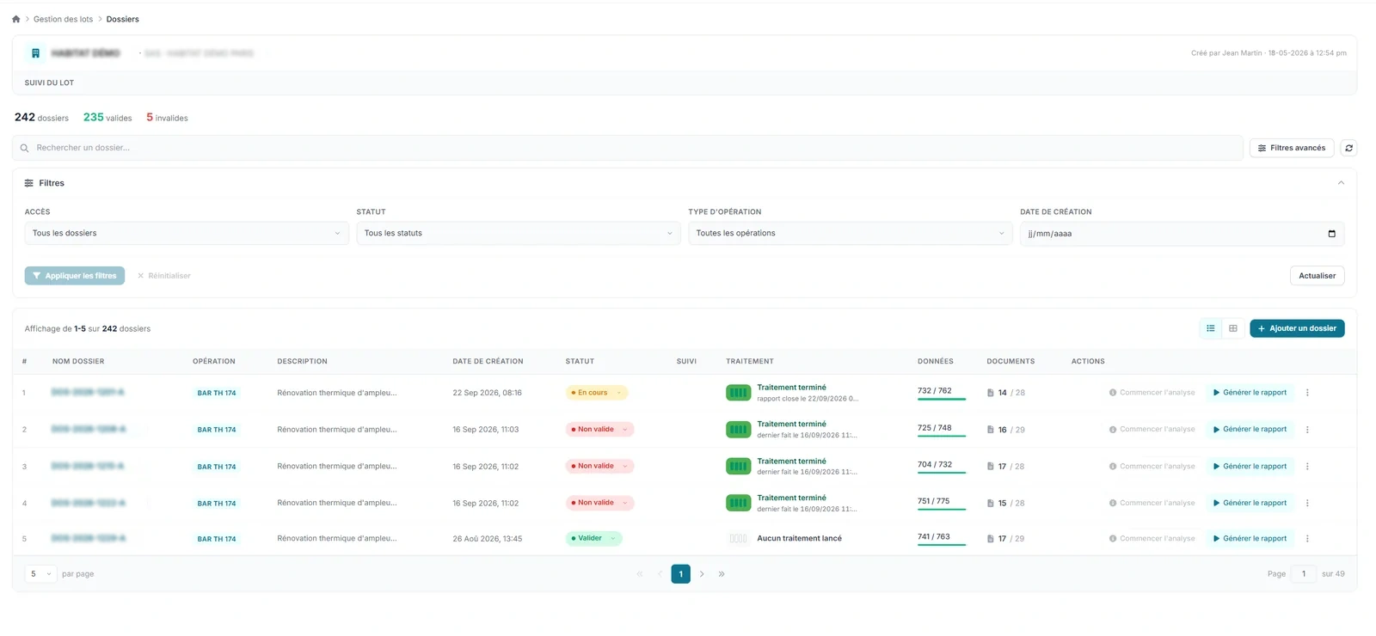Expand the 'Toutes les opérations' dropdown
Image resolution: width=1376 pixels, height=636 pixels.
pos(850,234)
